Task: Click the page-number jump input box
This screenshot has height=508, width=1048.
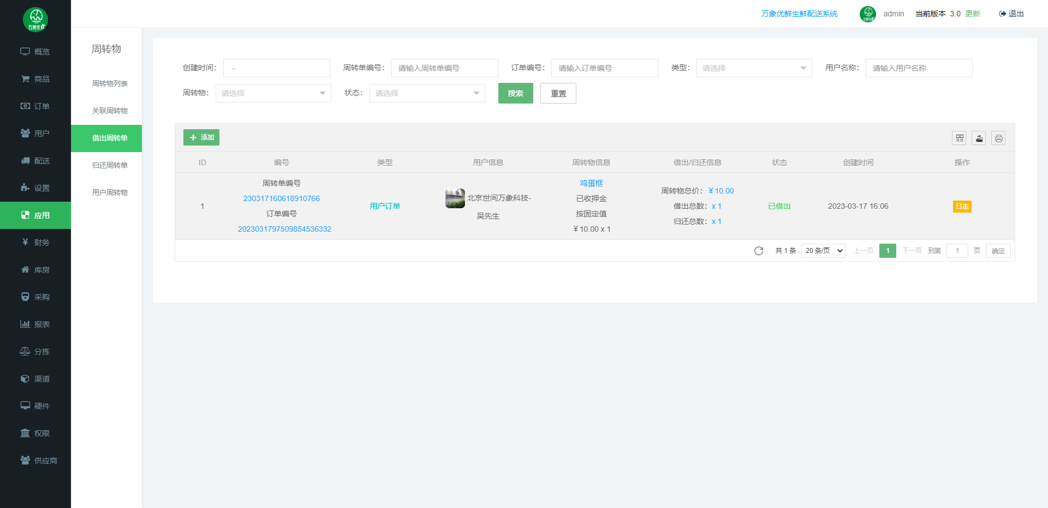Action: [957, 251]
